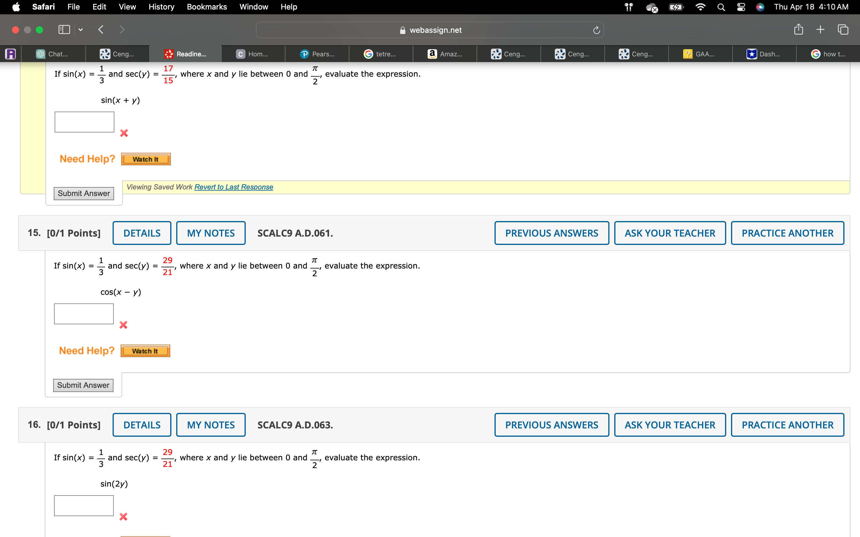This screenshot has height=537, width=860.
Task: Click PRACTICE ANOTHER for question 15
Action: click(787, 233)
